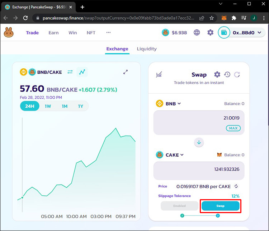Click the Feb 28, 2022, 11:00 PM date

point(41,98)
